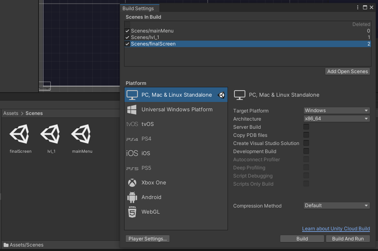378x251 pixels.
Task: Toggle the Deleted scene checkbox
Action: pyautogui.click(x=127, y=24)
